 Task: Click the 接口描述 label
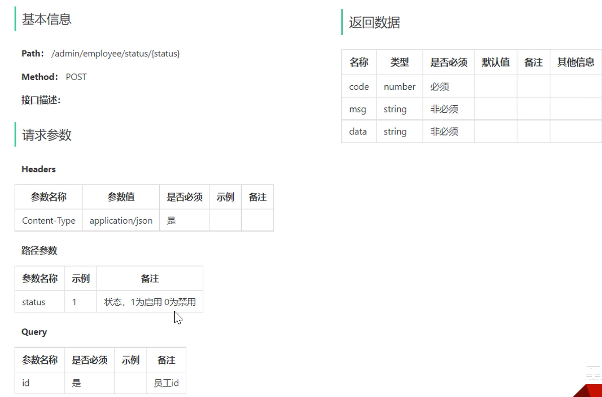point(41,100)
